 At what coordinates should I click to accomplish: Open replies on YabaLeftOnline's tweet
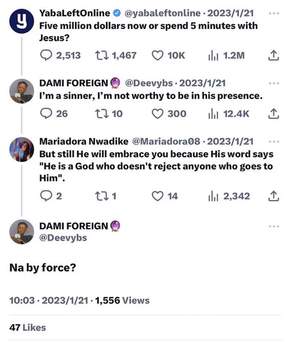pos(60,55)
